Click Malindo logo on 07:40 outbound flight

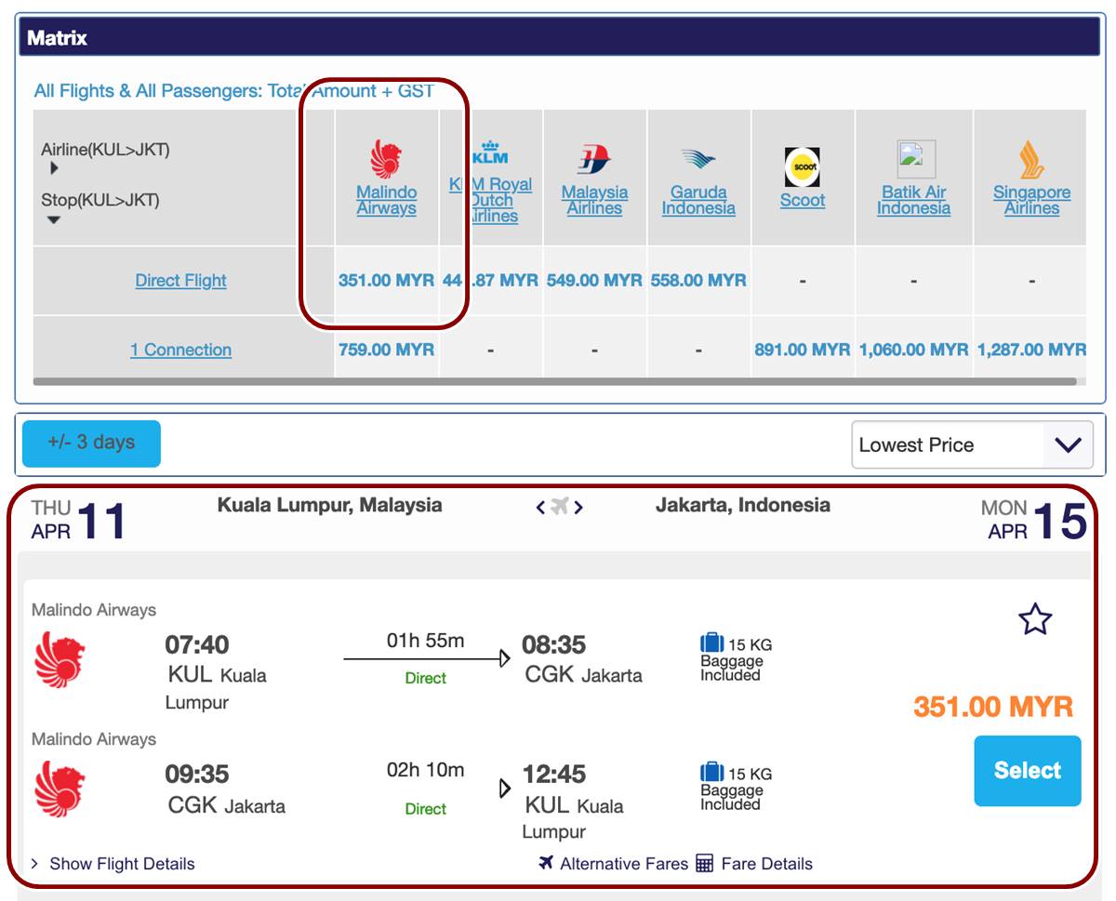[60, 660]
